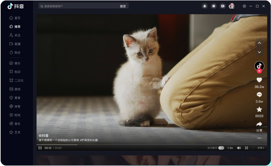This screenshot has width=271, height=166.
Task: Open the notifications bell in the top bar
Action: click(205, 6)
